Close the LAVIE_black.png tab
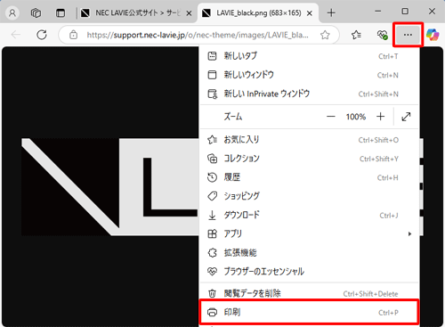 (x=310, y=13)
